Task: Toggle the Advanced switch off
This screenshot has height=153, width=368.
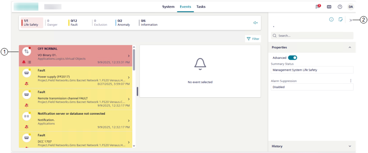Action: click(293, 58)
